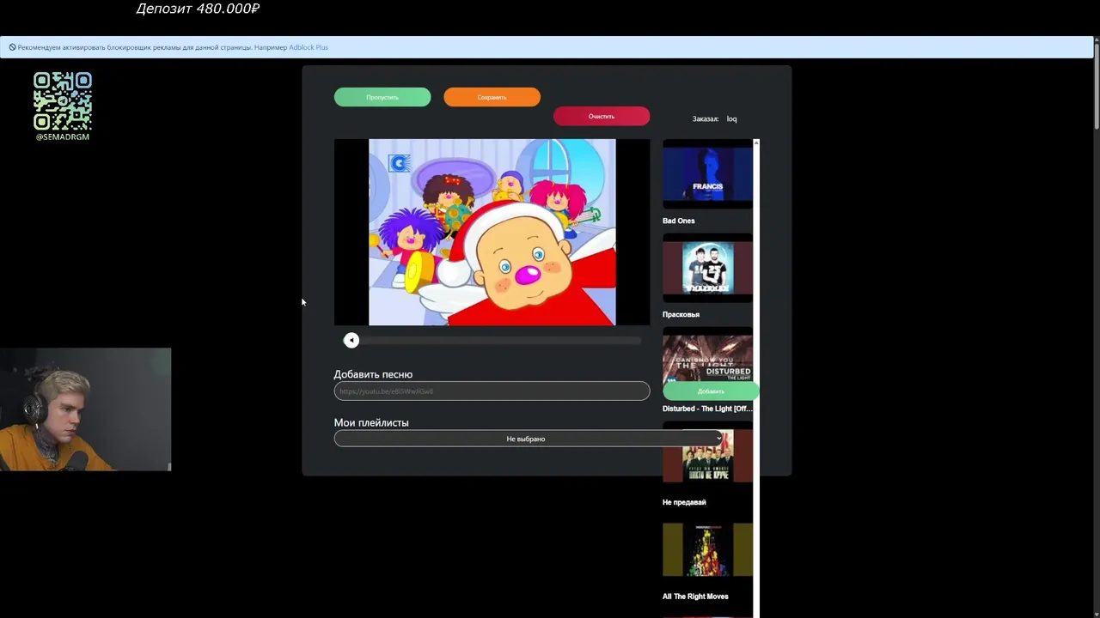1100x618 pixels.
Task: Select the Bad Ones thumbnail
Action: (707, 175)
